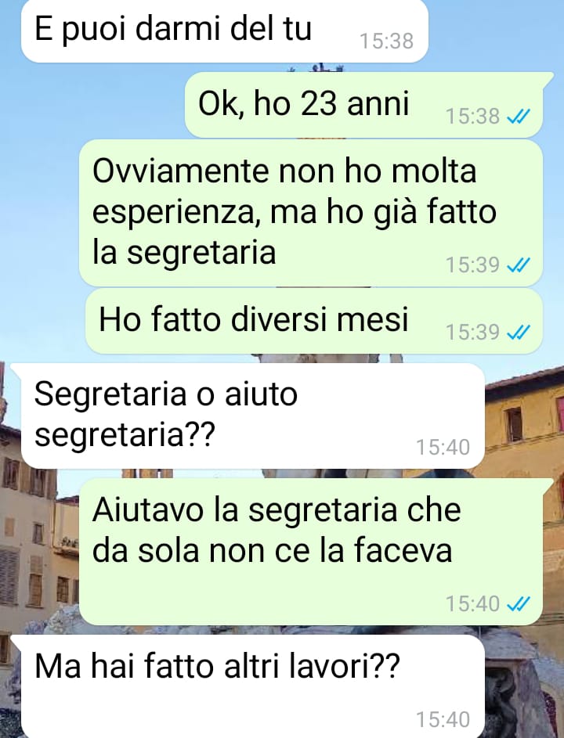Tap read receipt ticks beside 'Ho fatto diversi mesi'
This screenshot has height=738, width=564.
point(519,333)
